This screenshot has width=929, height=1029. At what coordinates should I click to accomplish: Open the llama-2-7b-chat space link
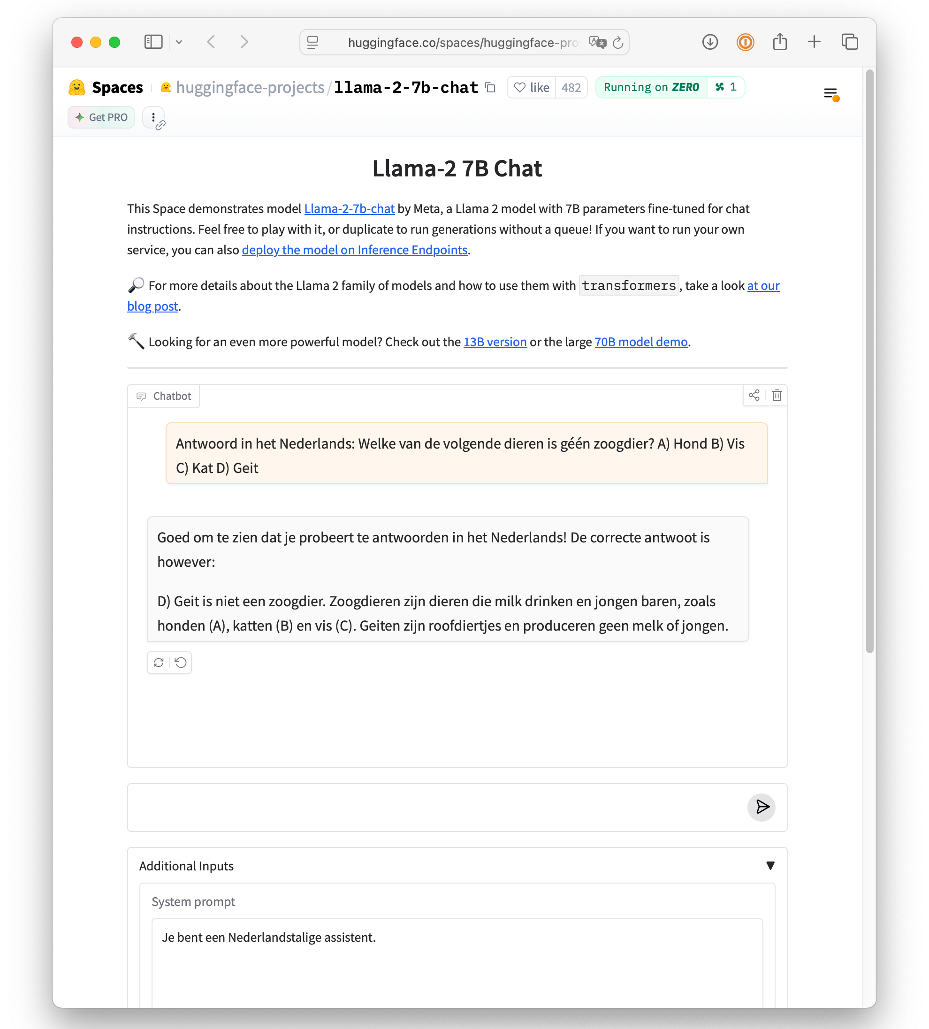click(x=406, y=87)
